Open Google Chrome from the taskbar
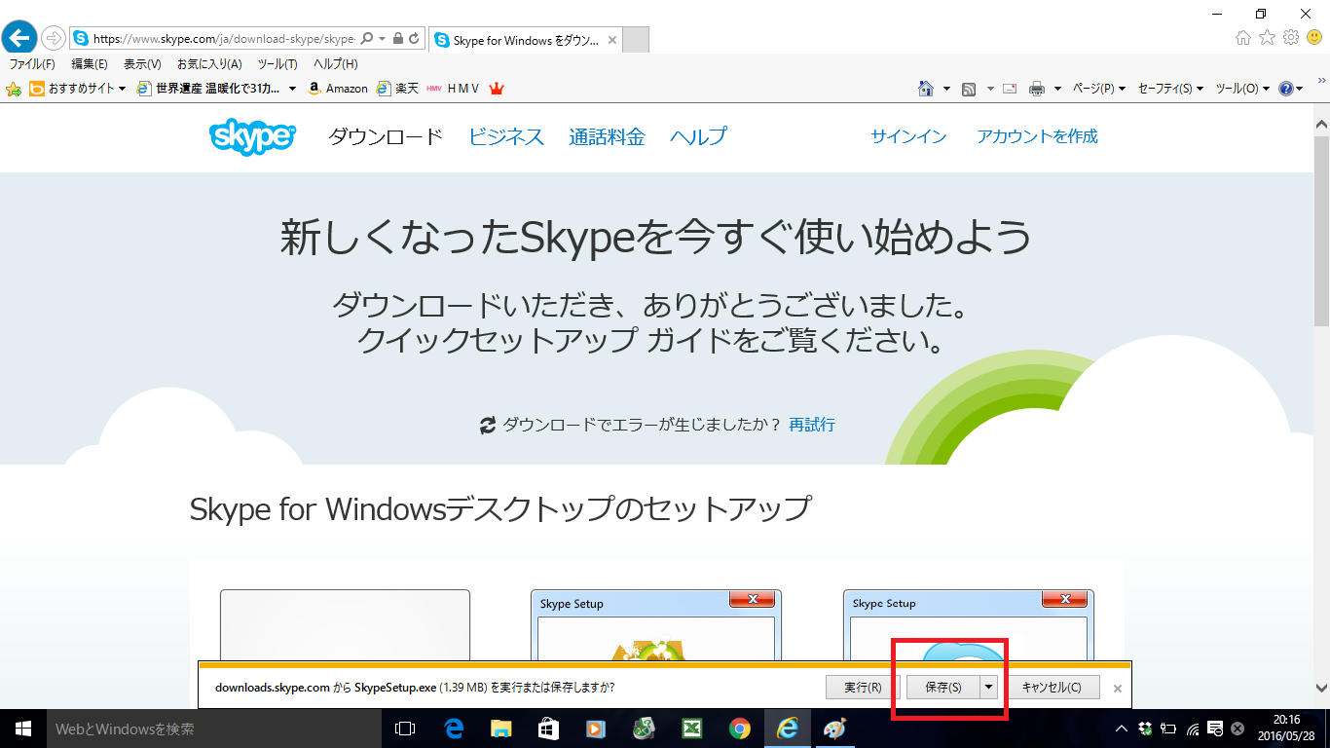1330x748 pixels. (x=739, y=729)
